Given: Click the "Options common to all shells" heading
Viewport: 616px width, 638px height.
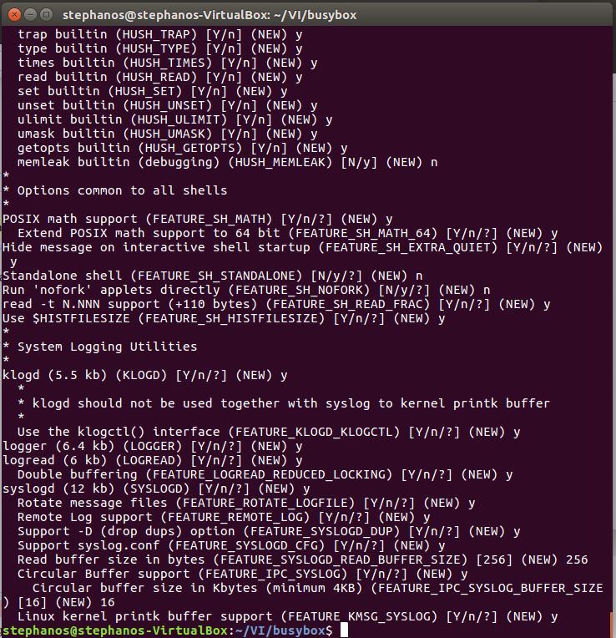Looking at the screenshot, I should 122,190.
